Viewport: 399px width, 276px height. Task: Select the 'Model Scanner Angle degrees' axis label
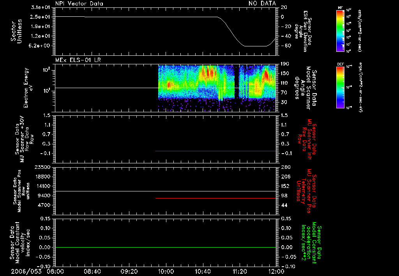click(306, 88)
